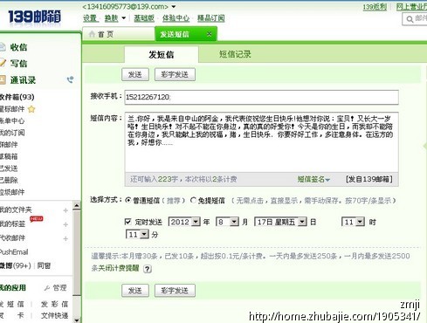Click the bottom 彩字发送 button
This screenshot has height=323, width=427.
click(175, 291)
